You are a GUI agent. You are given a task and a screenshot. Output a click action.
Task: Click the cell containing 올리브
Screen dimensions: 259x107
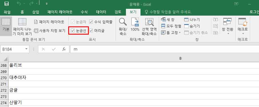tap(134, 65)
